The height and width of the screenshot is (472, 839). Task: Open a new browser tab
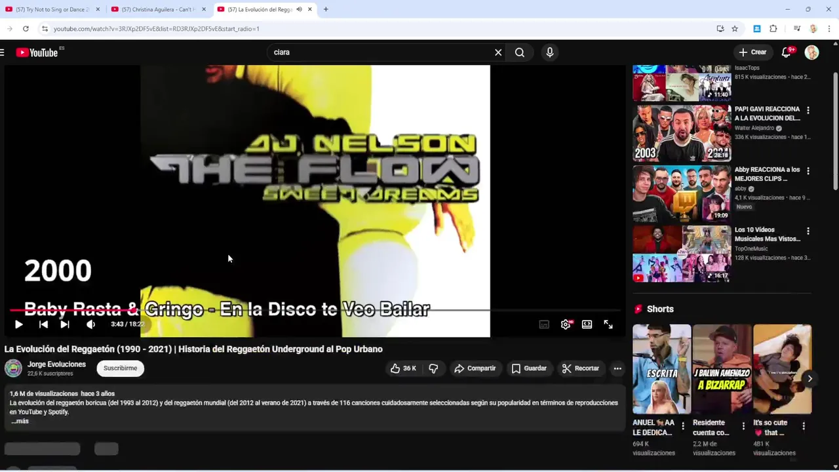(x=326, y=9)
